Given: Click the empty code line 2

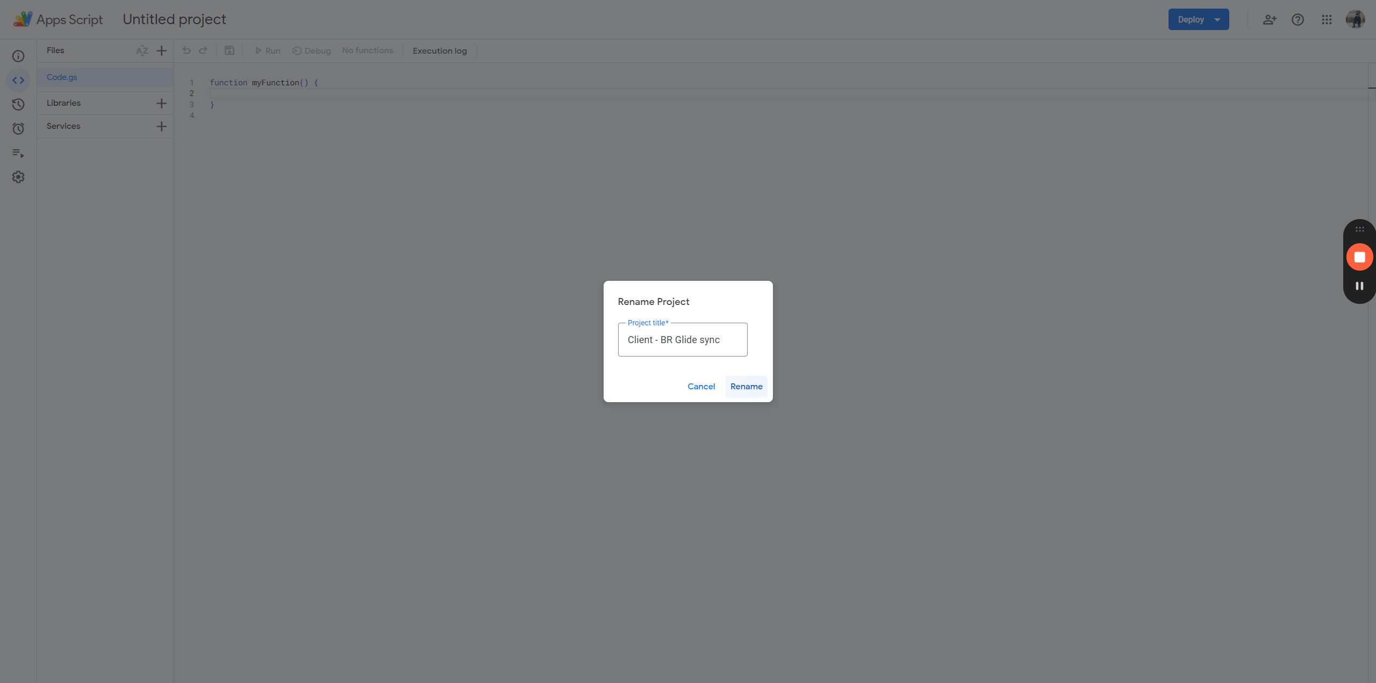Looking at the screenshot, I should 788,93.
